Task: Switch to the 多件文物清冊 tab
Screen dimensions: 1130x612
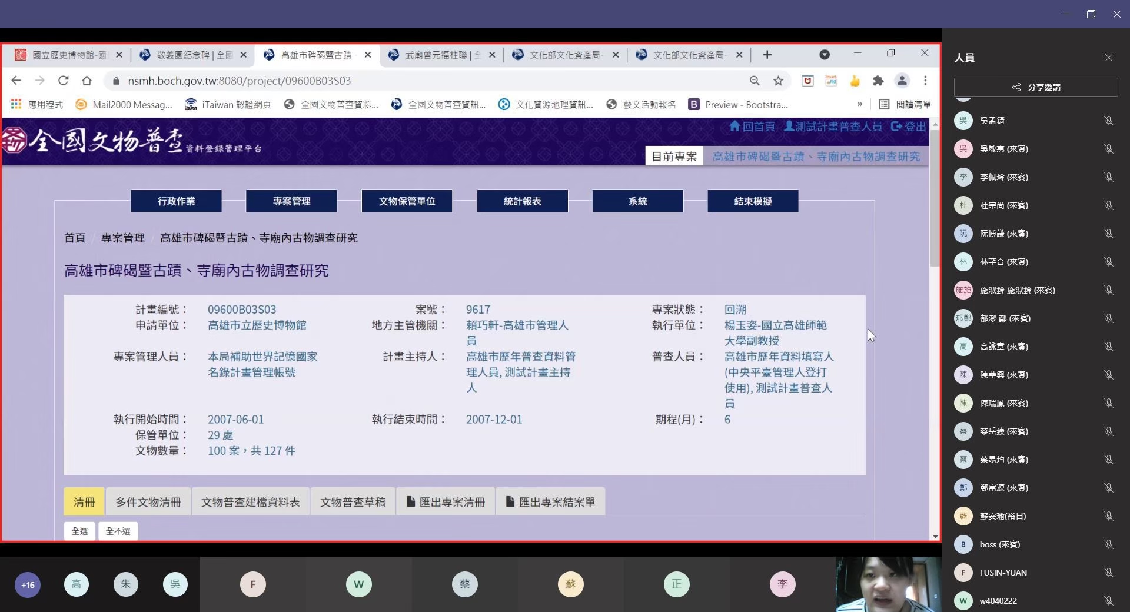Action: pos(148,502)
